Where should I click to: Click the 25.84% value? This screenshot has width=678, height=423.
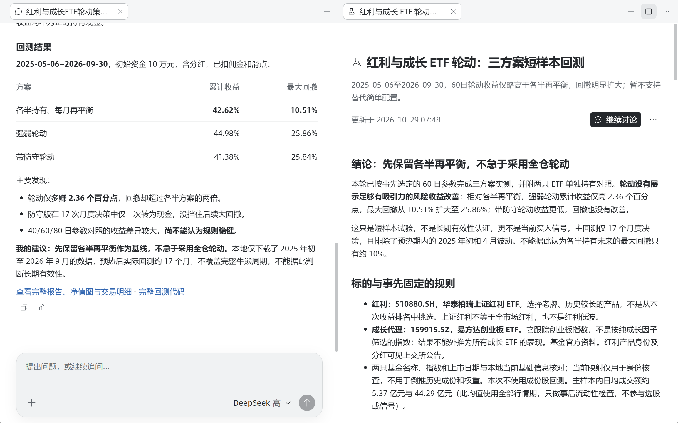(304, 157)
